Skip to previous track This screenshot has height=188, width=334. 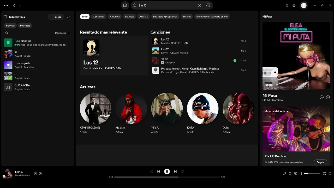pyautogui.click(x=159, y=172)
